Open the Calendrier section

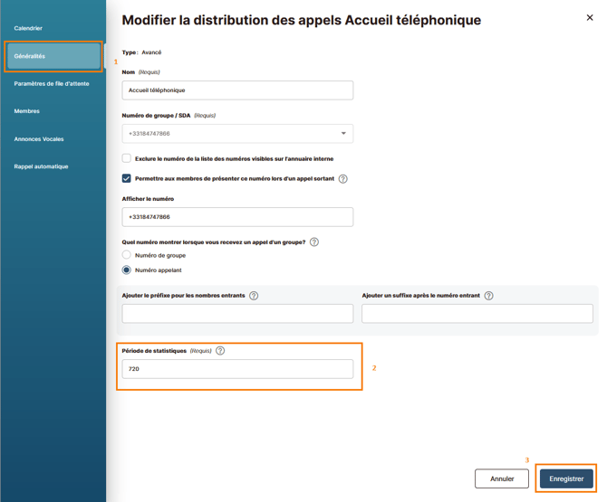[x=28, y=28]
